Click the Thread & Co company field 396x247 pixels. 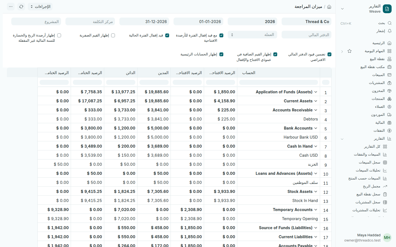[x=306, y=21]
